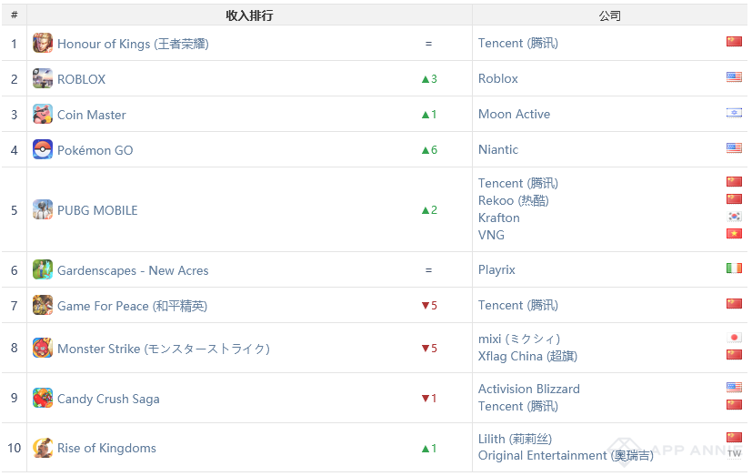Open the Gardenscapes - New Acres link
The image size is (752, 476).
[133, 270]
